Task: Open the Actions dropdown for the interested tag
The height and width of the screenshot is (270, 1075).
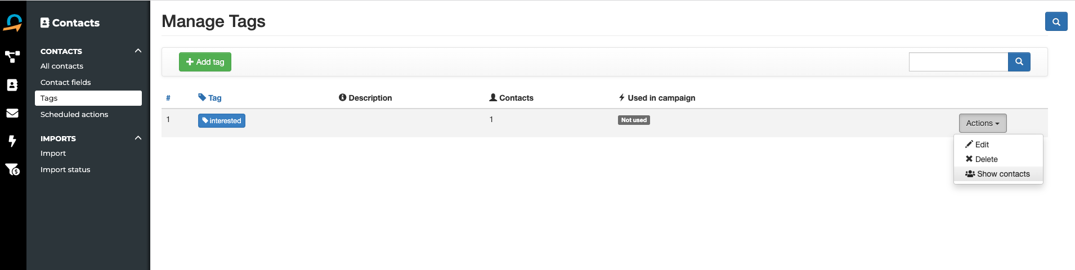Action: tap(983, 123)
